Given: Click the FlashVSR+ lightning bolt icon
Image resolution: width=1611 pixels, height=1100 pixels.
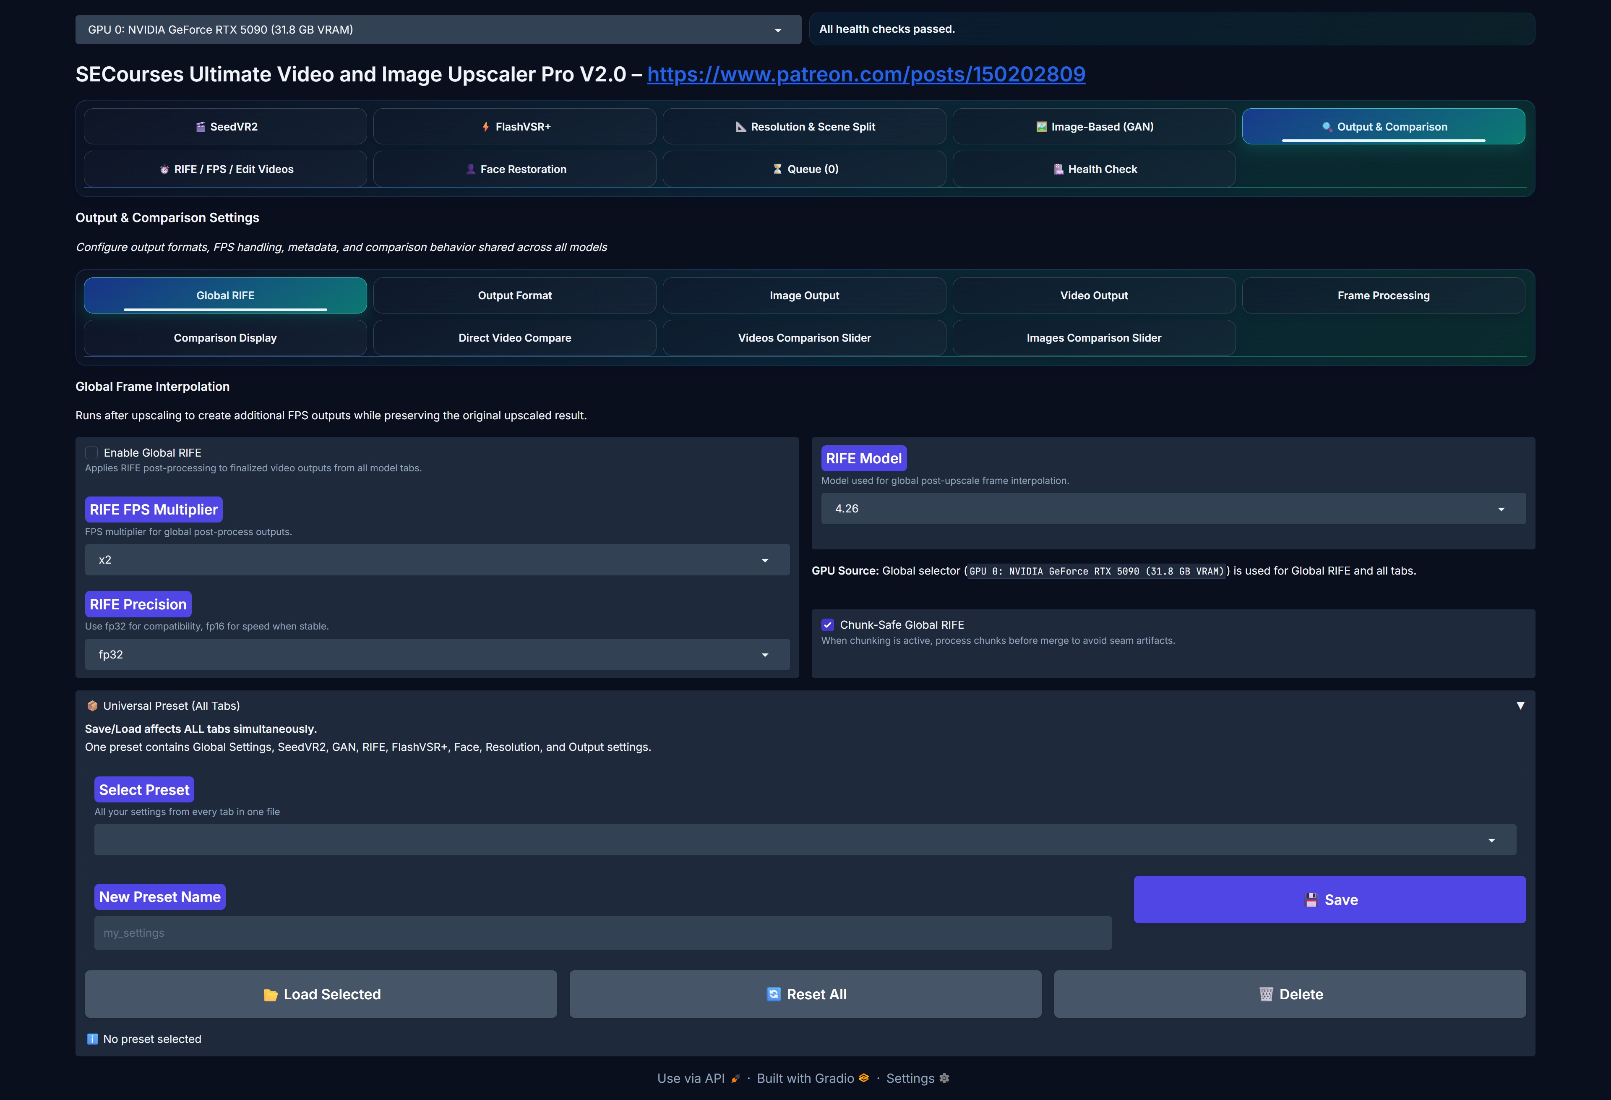Looking at the screenshot, I should coord(486,127).
